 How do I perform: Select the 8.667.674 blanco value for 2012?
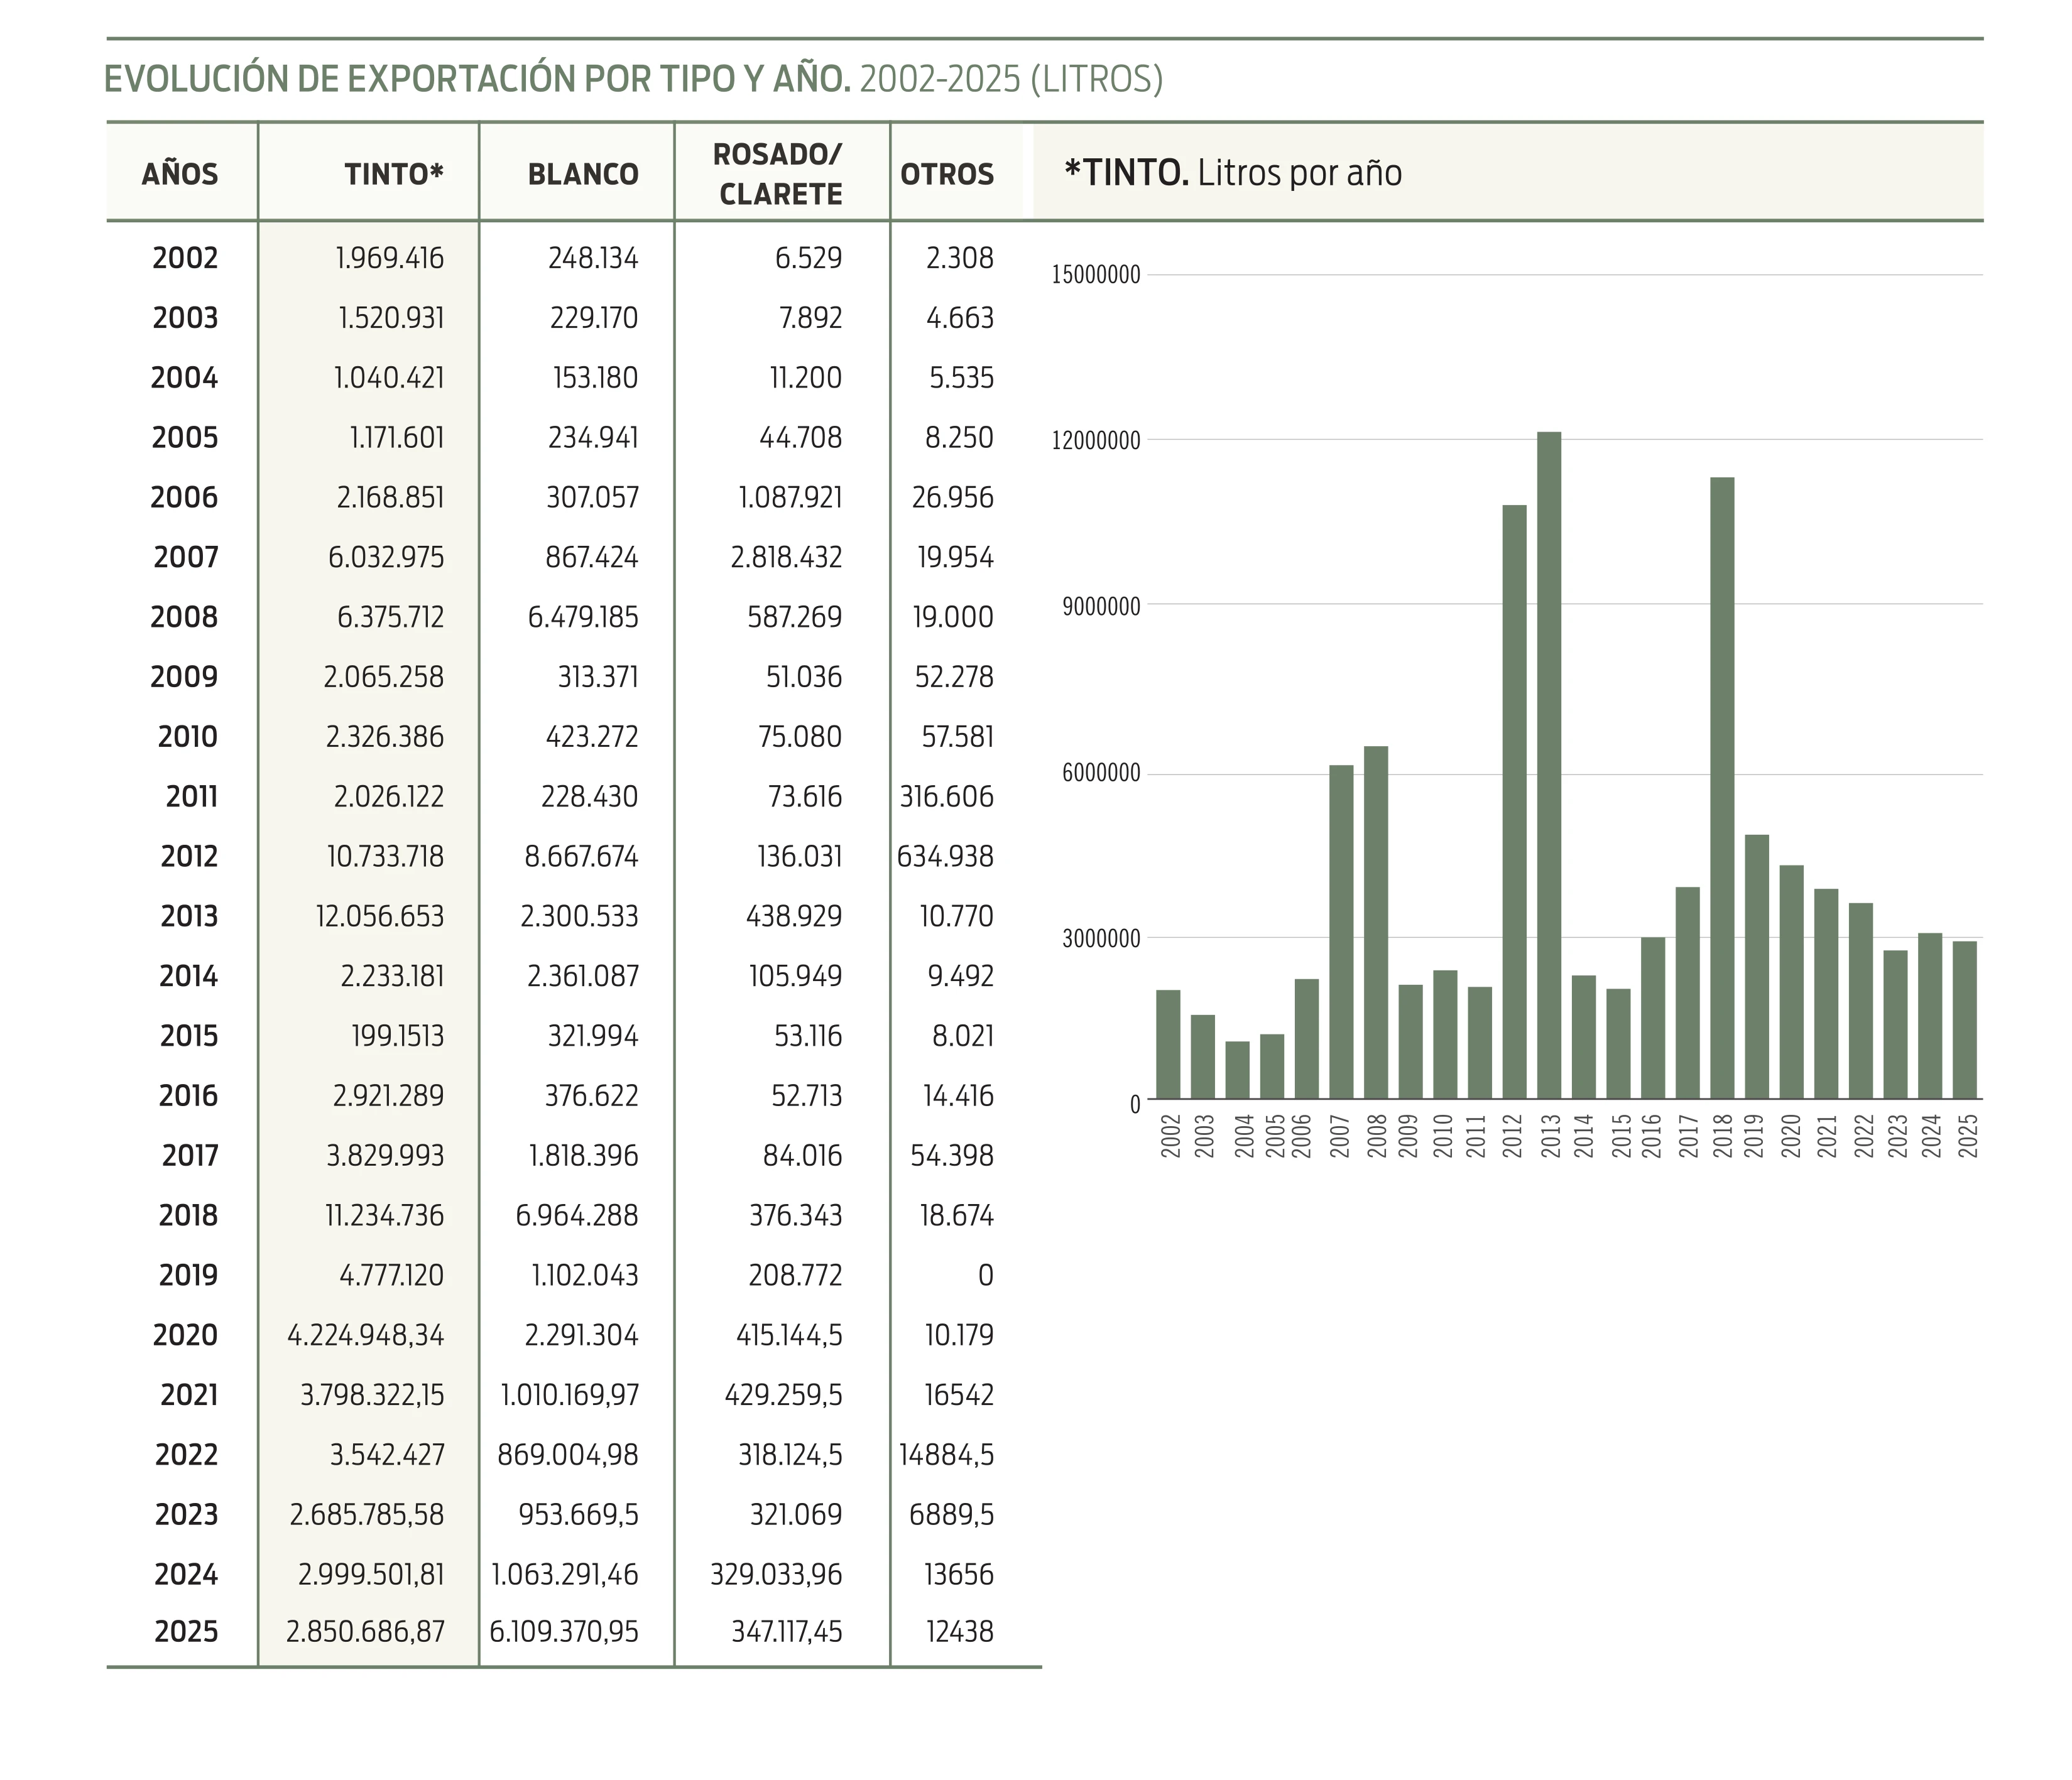581,856
